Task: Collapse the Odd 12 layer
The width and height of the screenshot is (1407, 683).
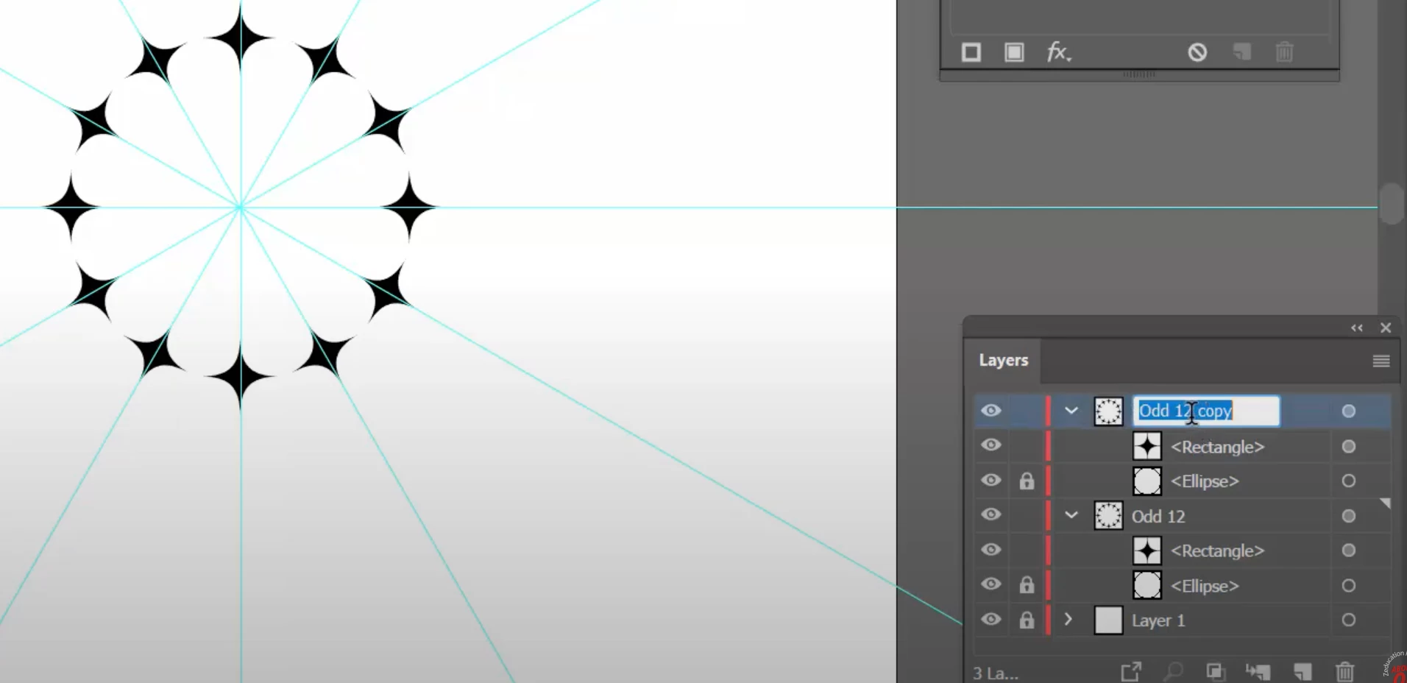Action: click(x=1071, y=514)
